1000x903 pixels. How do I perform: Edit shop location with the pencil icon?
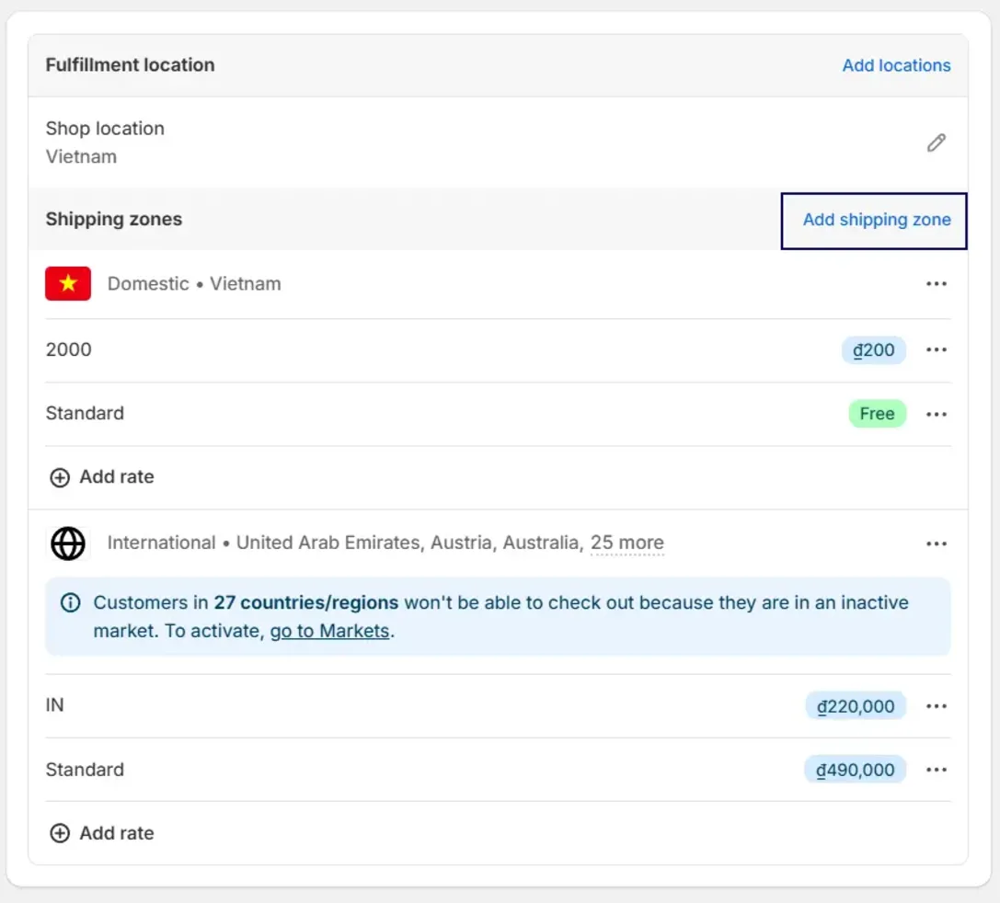937,143
